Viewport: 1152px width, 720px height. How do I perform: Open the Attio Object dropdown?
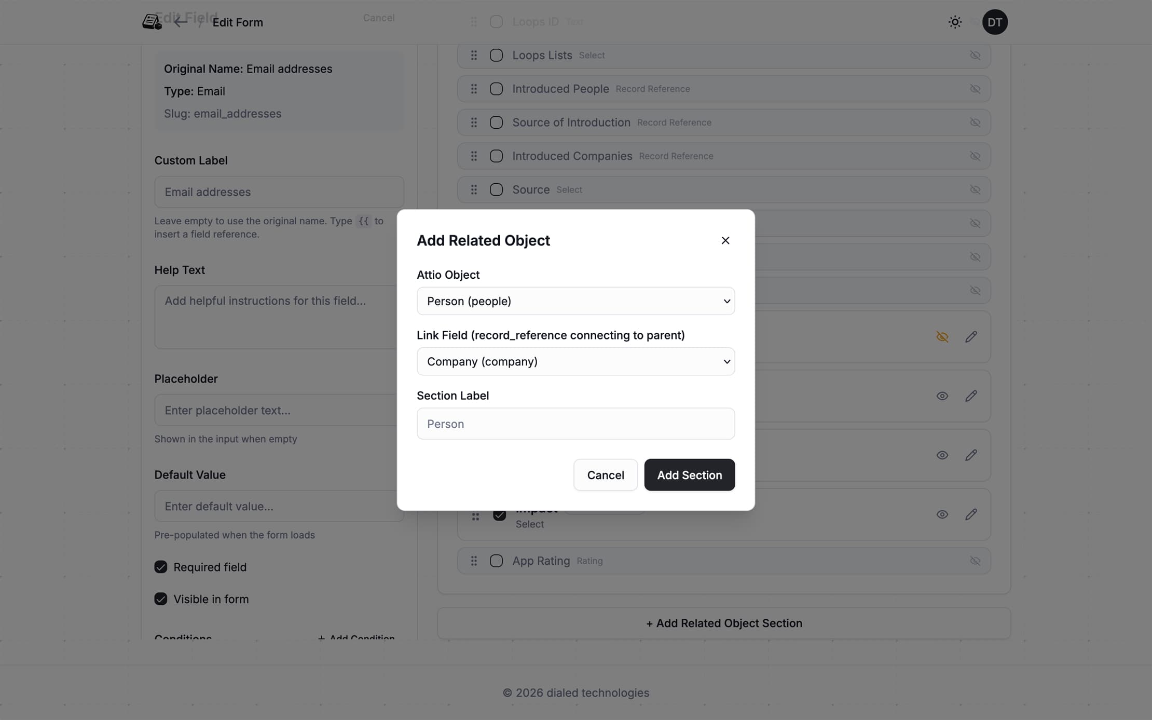point(575,301)
